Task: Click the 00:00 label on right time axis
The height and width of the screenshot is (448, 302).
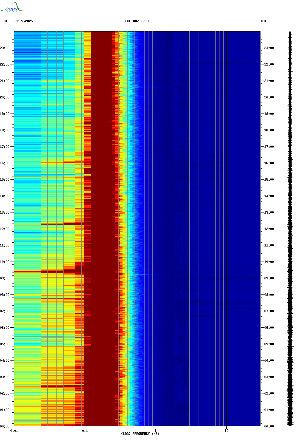Action: click(269, 426)
